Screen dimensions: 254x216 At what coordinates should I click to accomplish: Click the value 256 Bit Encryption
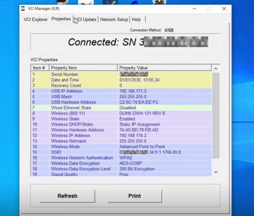click(x=137, y=169)
